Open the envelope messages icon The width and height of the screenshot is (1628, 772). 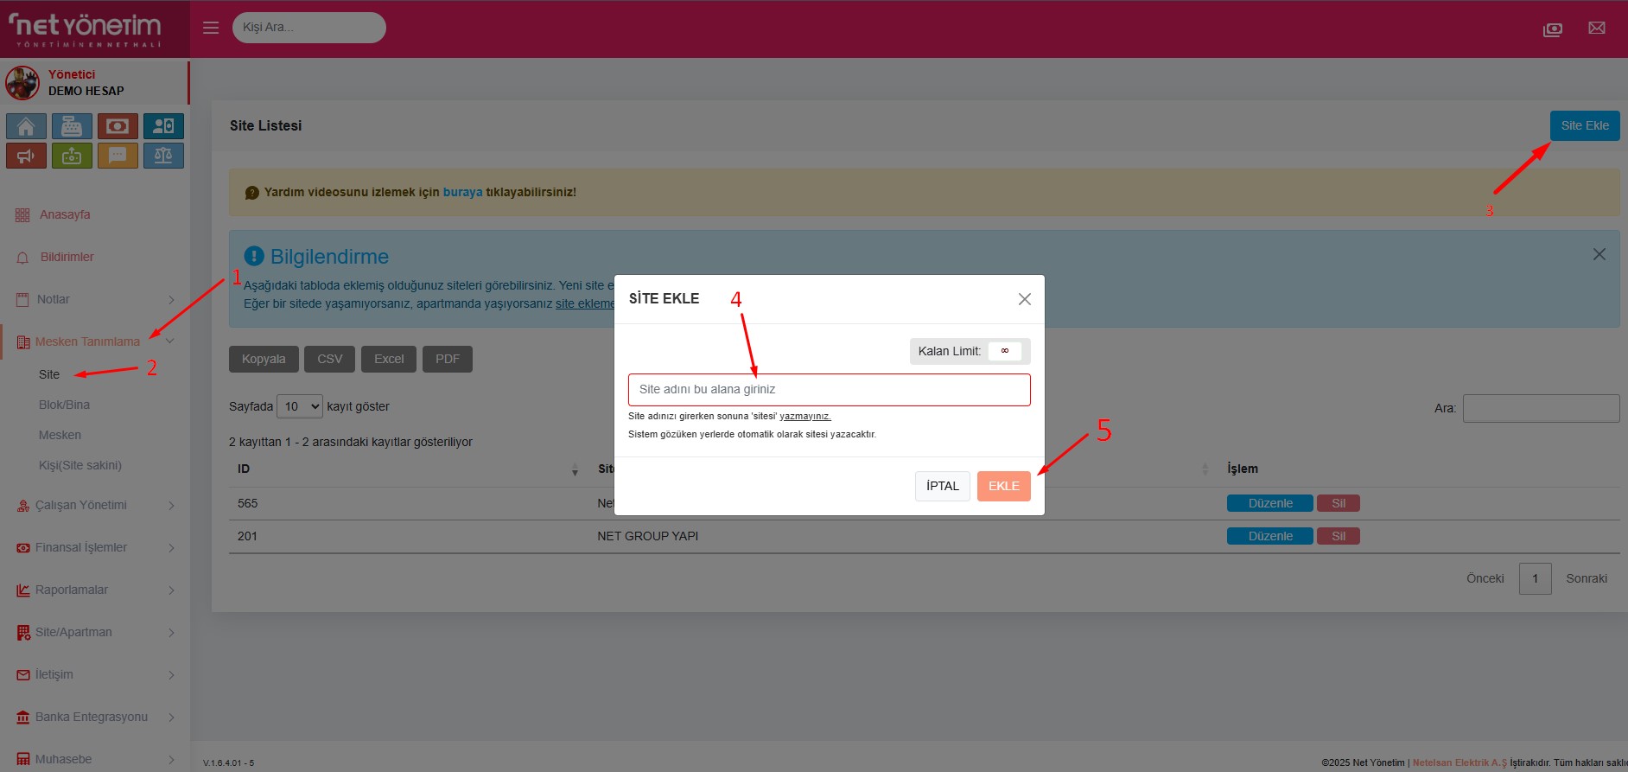1597,29
